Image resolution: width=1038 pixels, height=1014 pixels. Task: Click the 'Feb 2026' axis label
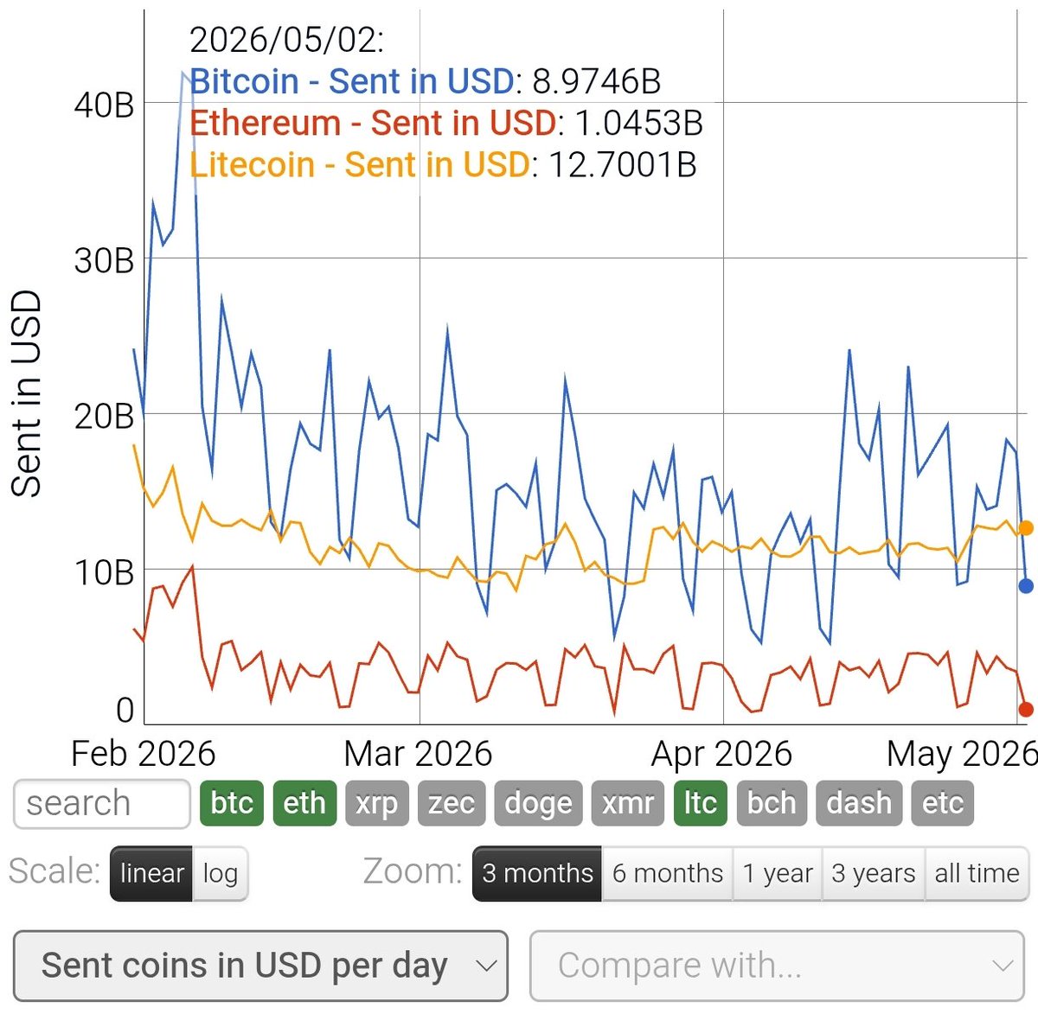pyautogui.click(x=143, y=754)
